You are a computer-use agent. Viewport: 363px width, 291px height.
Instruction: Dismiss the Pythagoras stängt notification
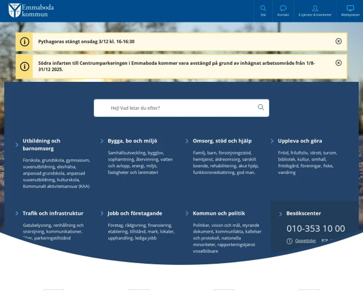[338, 41]
